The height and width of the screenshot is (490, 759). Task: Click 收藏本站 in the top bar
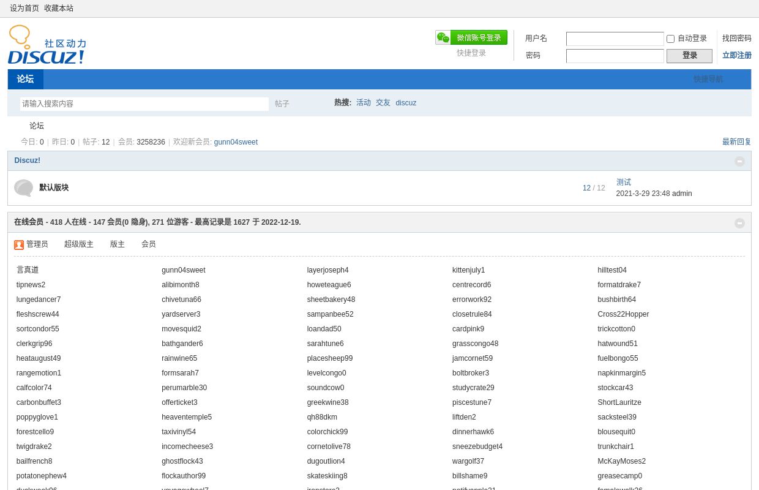[59, 9]
